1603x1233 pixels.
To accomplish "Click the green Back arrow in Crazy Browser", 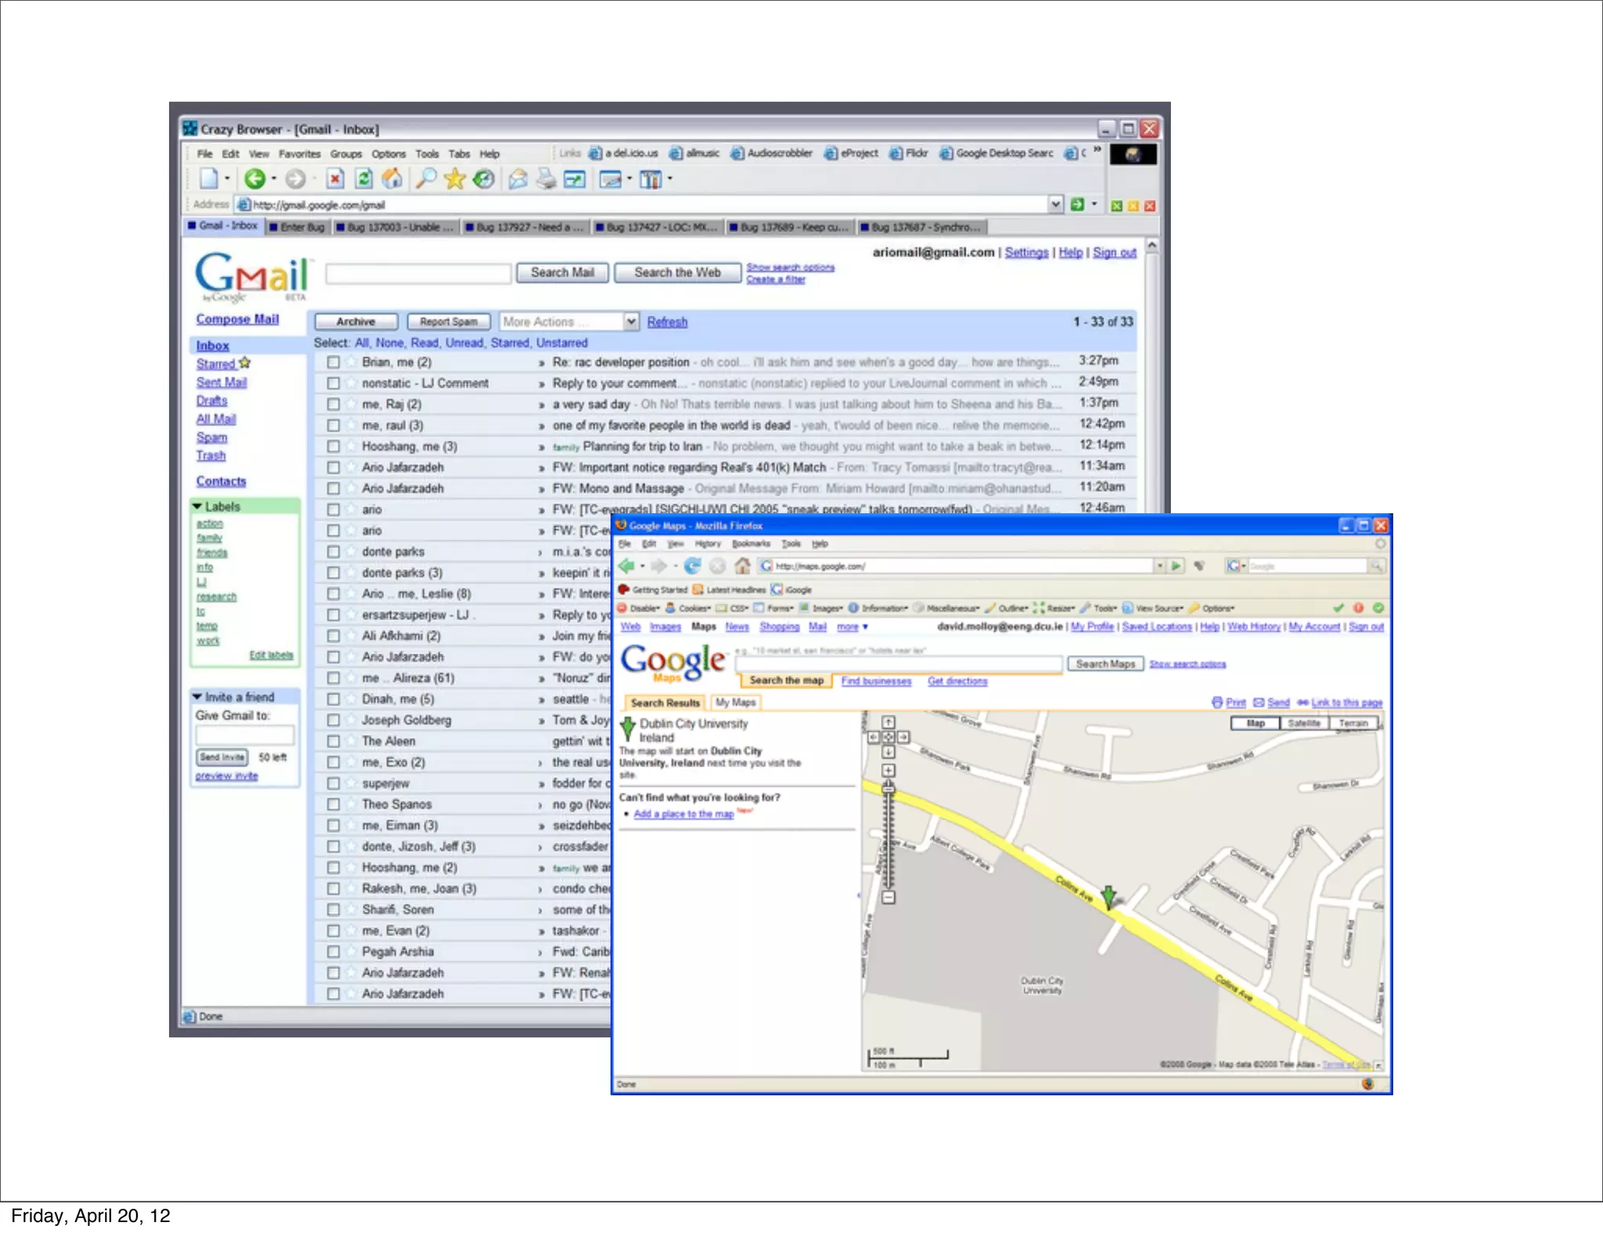I will click(x=255, y=179).
